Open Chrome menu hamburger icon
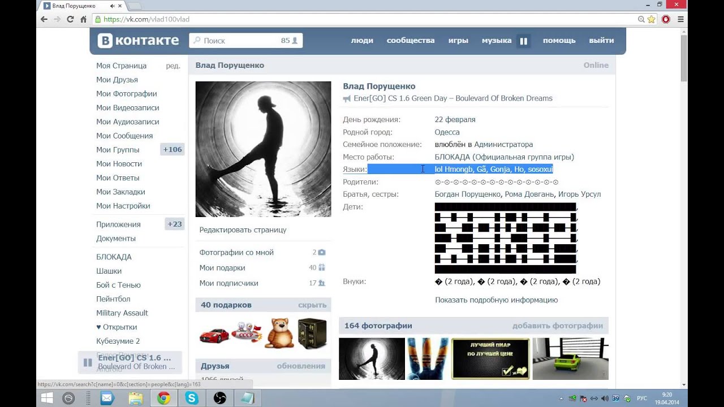This screenshot has height=407, width=724. tap(680, 19)
